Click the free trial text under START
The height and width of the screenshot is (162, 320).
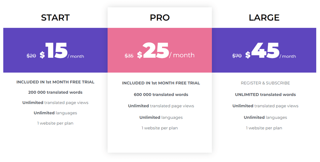(x=55, y=82)
